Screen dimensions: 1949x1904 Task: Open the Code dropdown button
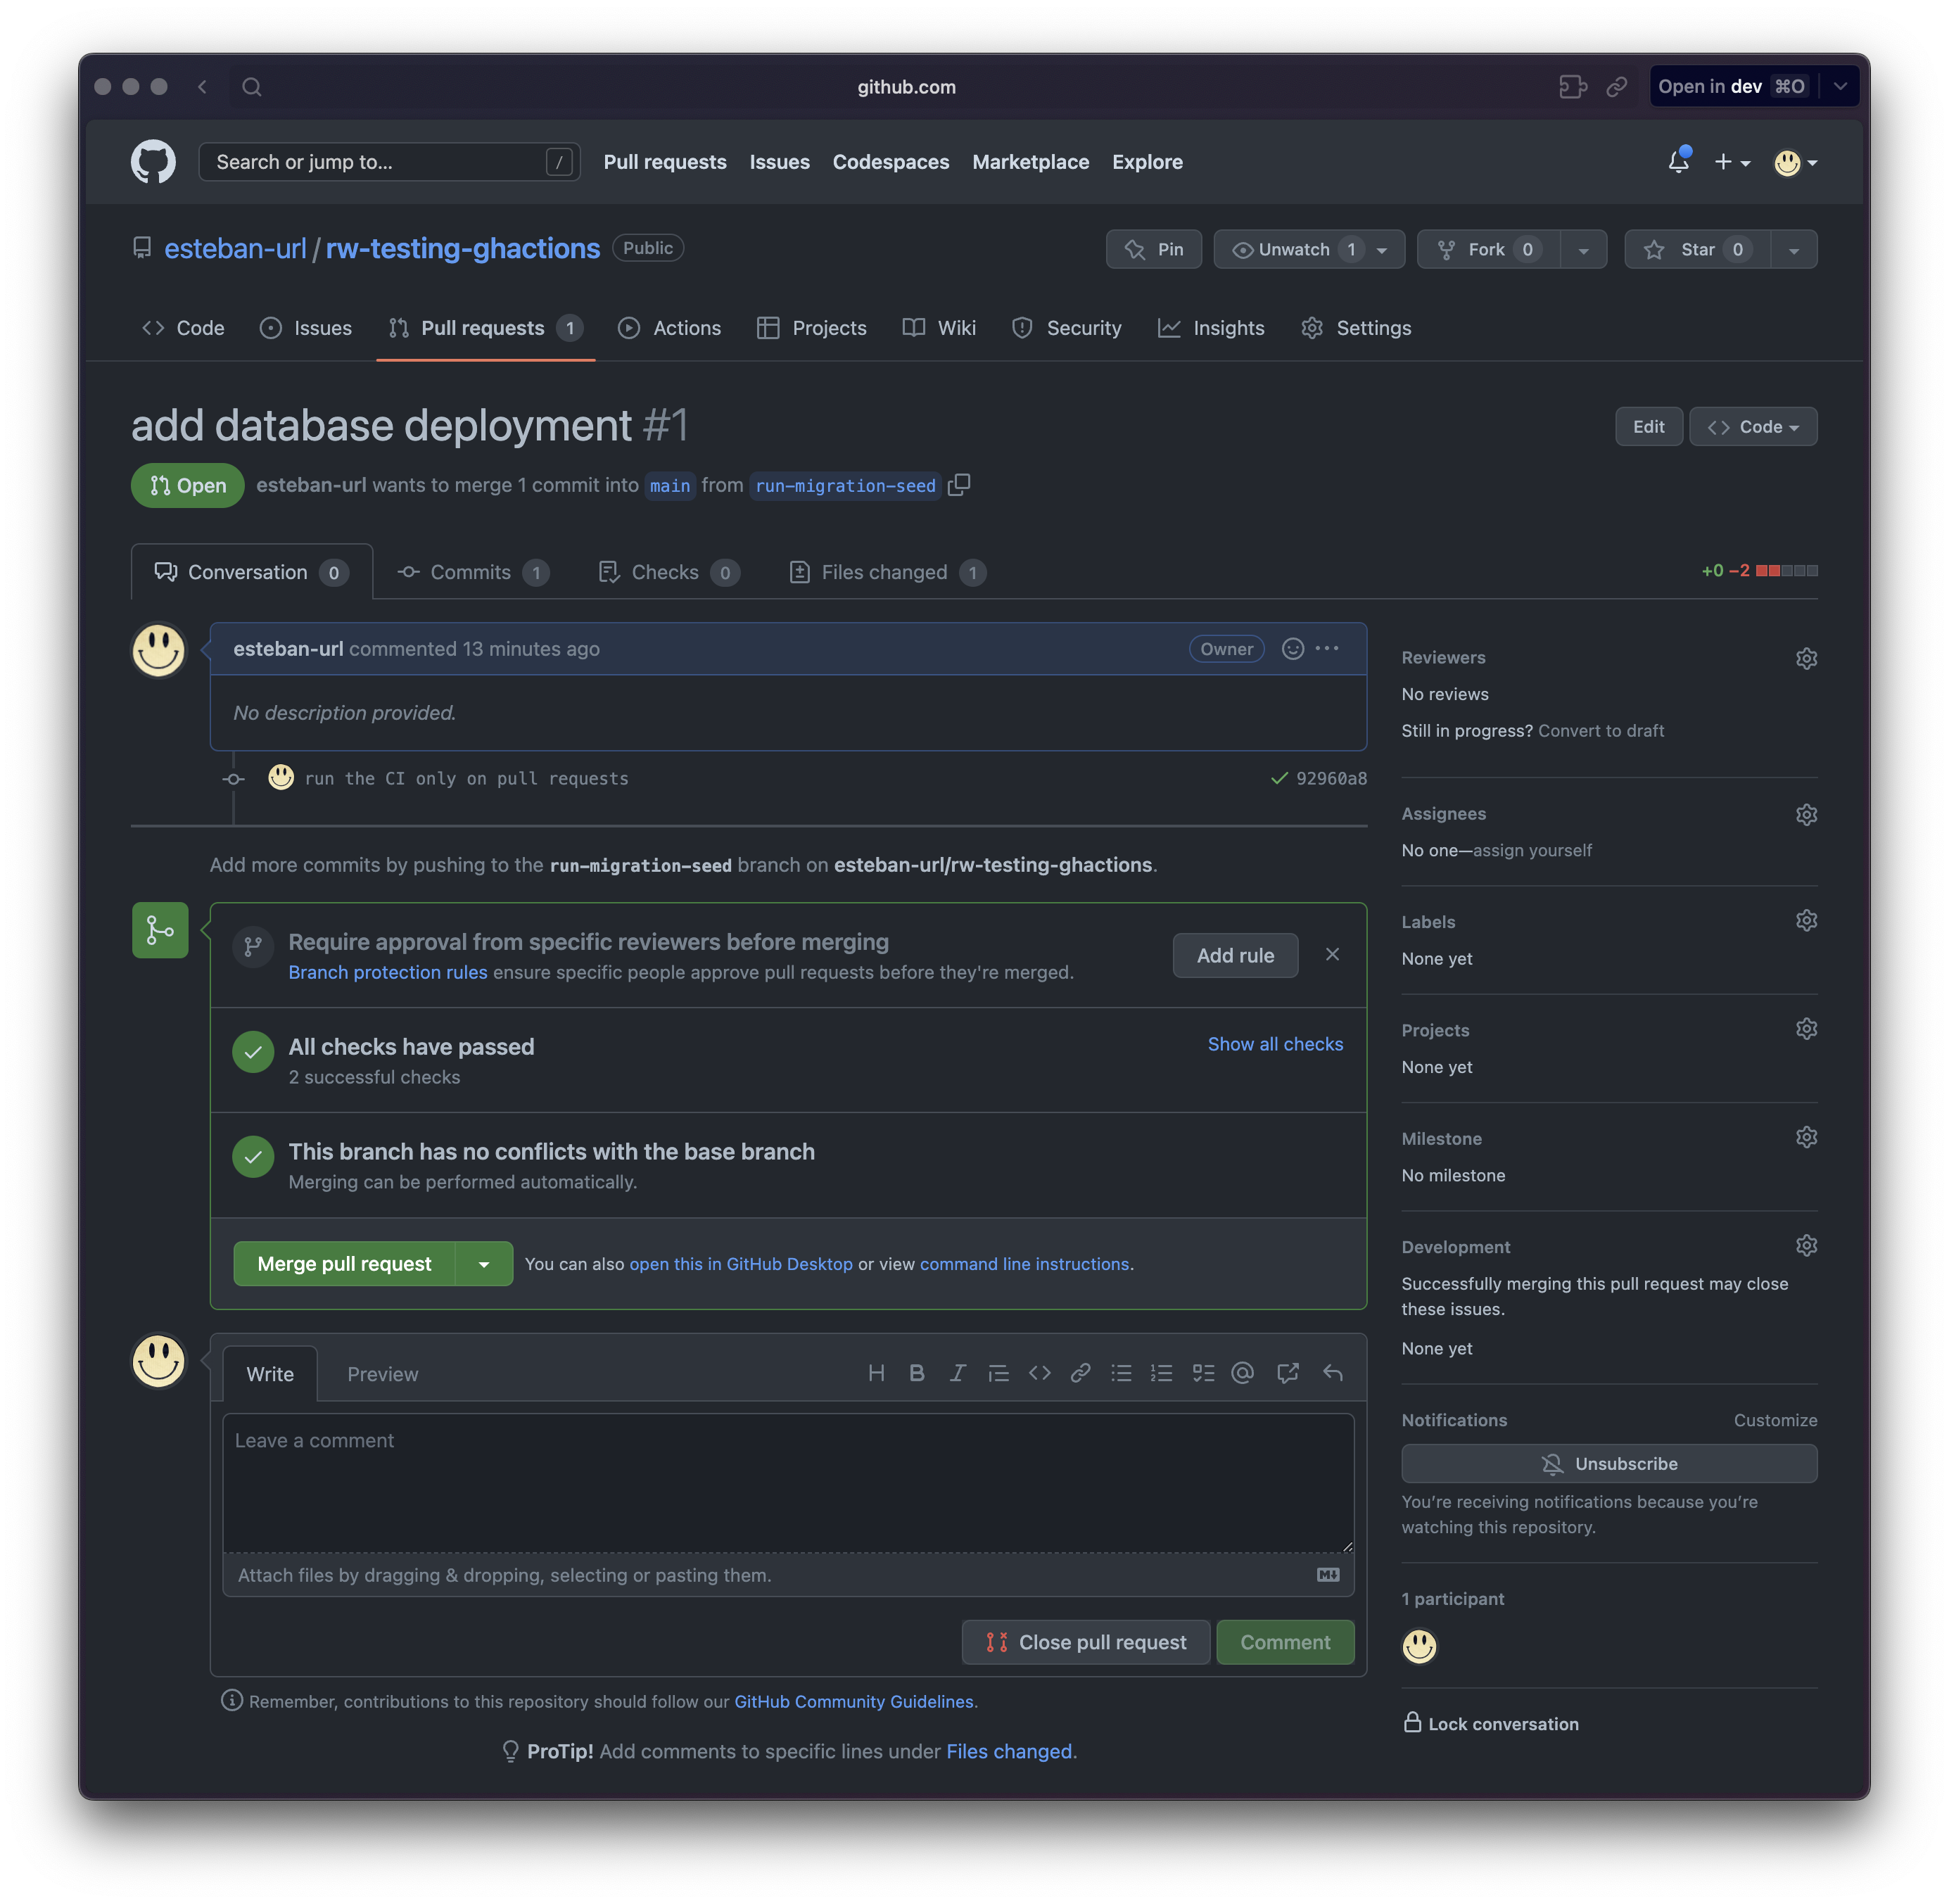pos(1752,427)
